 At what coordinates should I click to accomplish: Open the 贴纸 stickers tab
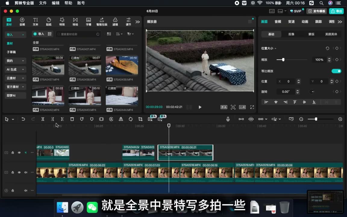pyautogui.click(x=49, y=22)
